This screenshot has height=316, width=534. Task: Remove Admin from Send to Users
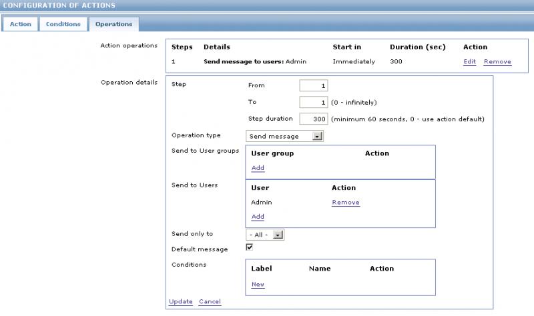click(x=346, y=203)
